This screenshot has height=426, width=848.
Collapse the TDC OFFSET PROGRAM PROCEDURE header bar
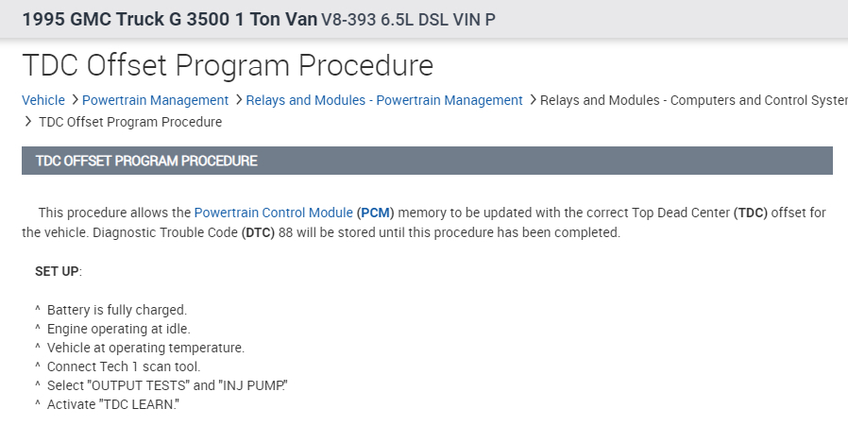(427, 161)
